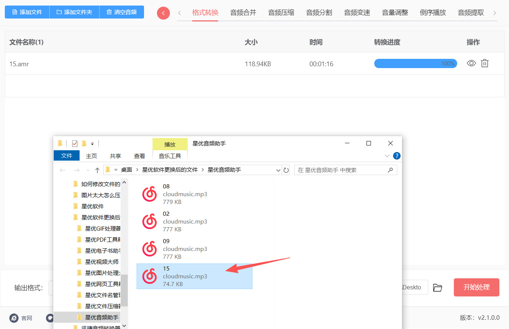Click the 09 cloudmusic.mp3 file icon
The height and width of the screenshot is (329, 509).
click(150, 249)
